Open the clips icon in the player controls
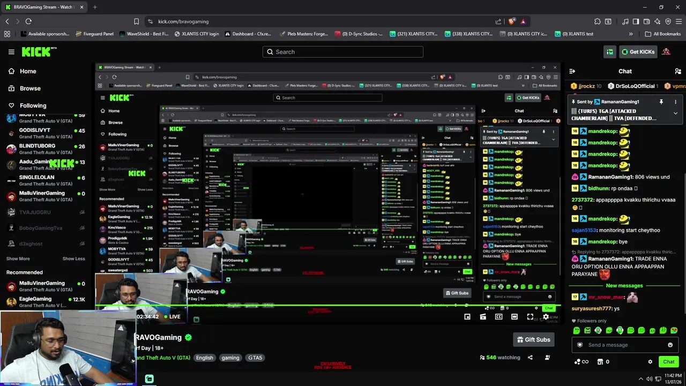This screenshot has width=686, height=386. coord(483,317)
